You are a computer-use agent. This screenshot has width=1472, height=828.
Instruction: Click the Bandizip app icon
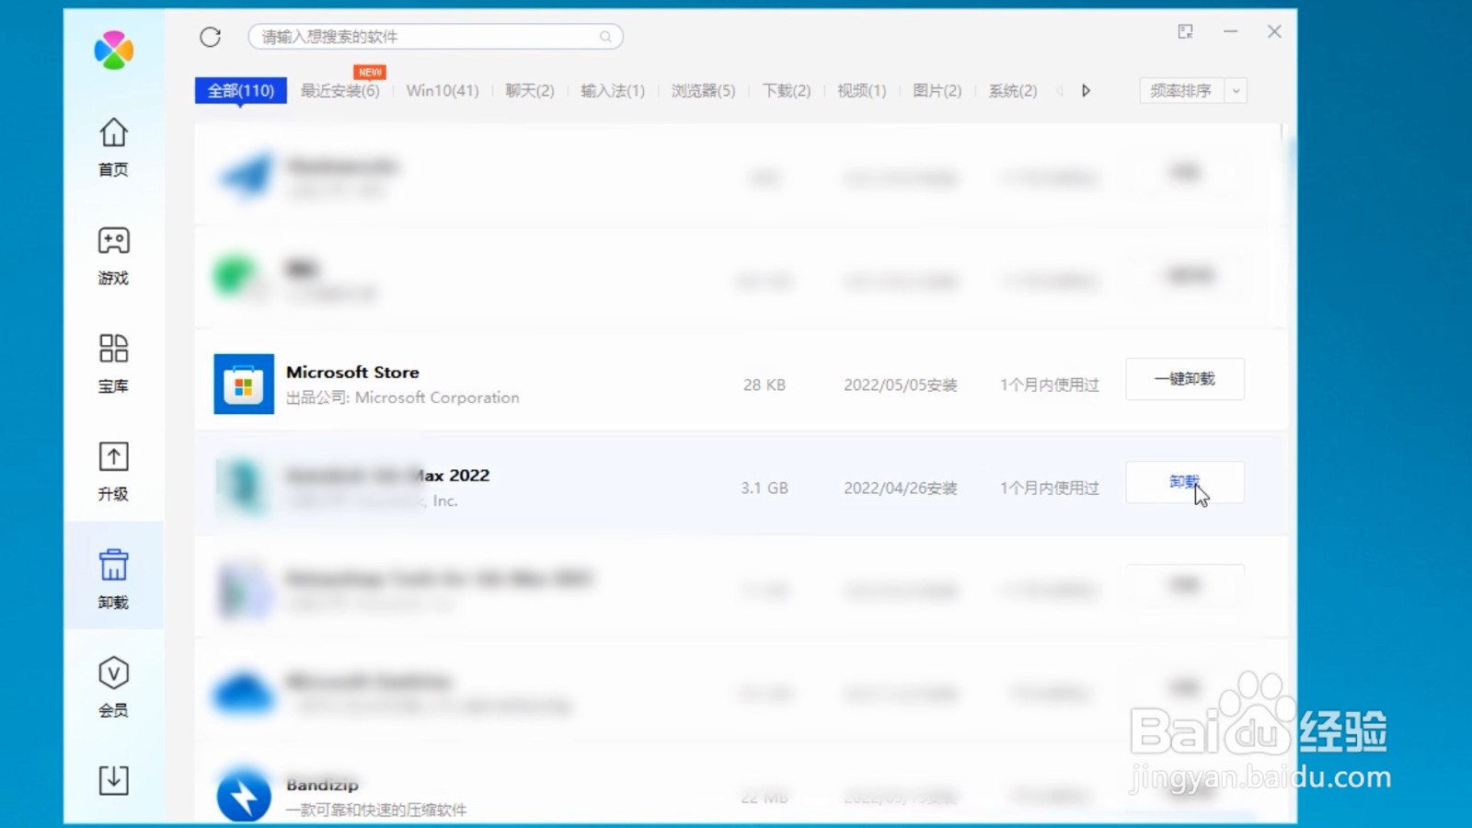coord(244,795)
